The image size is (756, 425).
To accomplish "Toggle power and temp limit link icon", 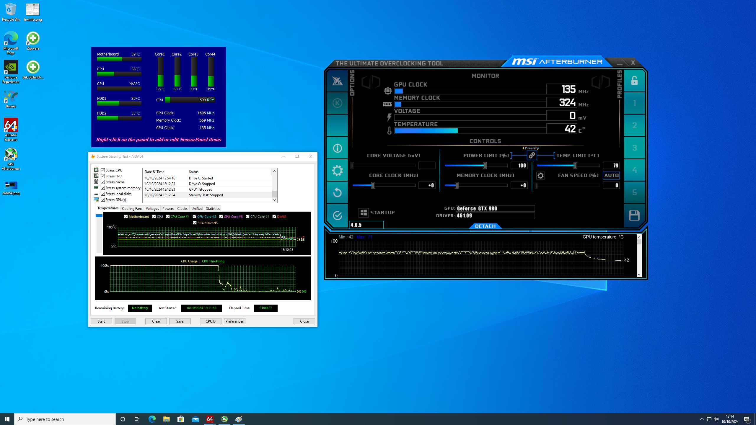I will point(532,155).
